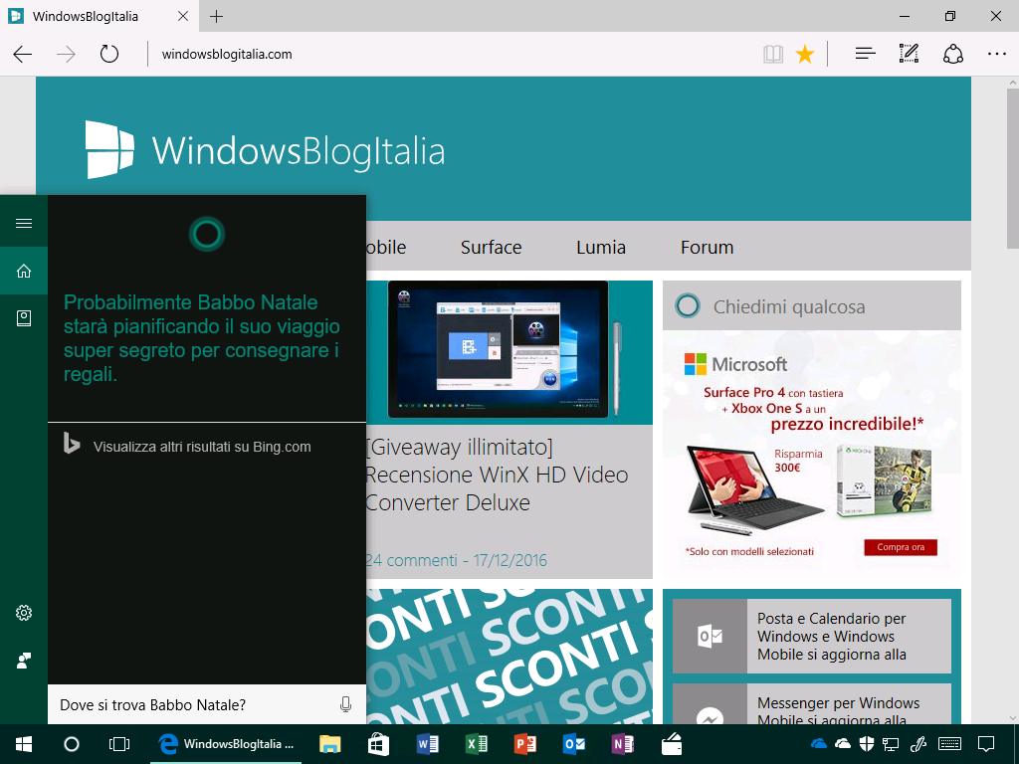This screenshot has height=764, width=1019.
Task: Open File Explorer from the taskbar
Action: 330,744
